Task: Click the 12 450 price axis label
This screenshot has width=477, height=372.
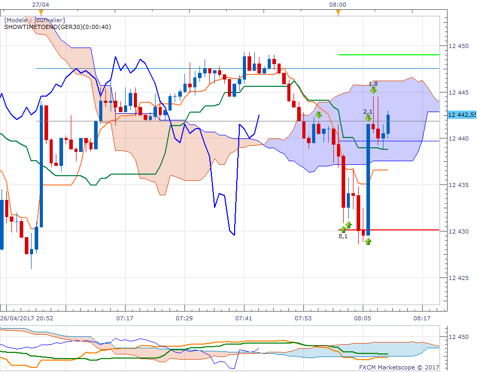Action: (x=458, y=46)
